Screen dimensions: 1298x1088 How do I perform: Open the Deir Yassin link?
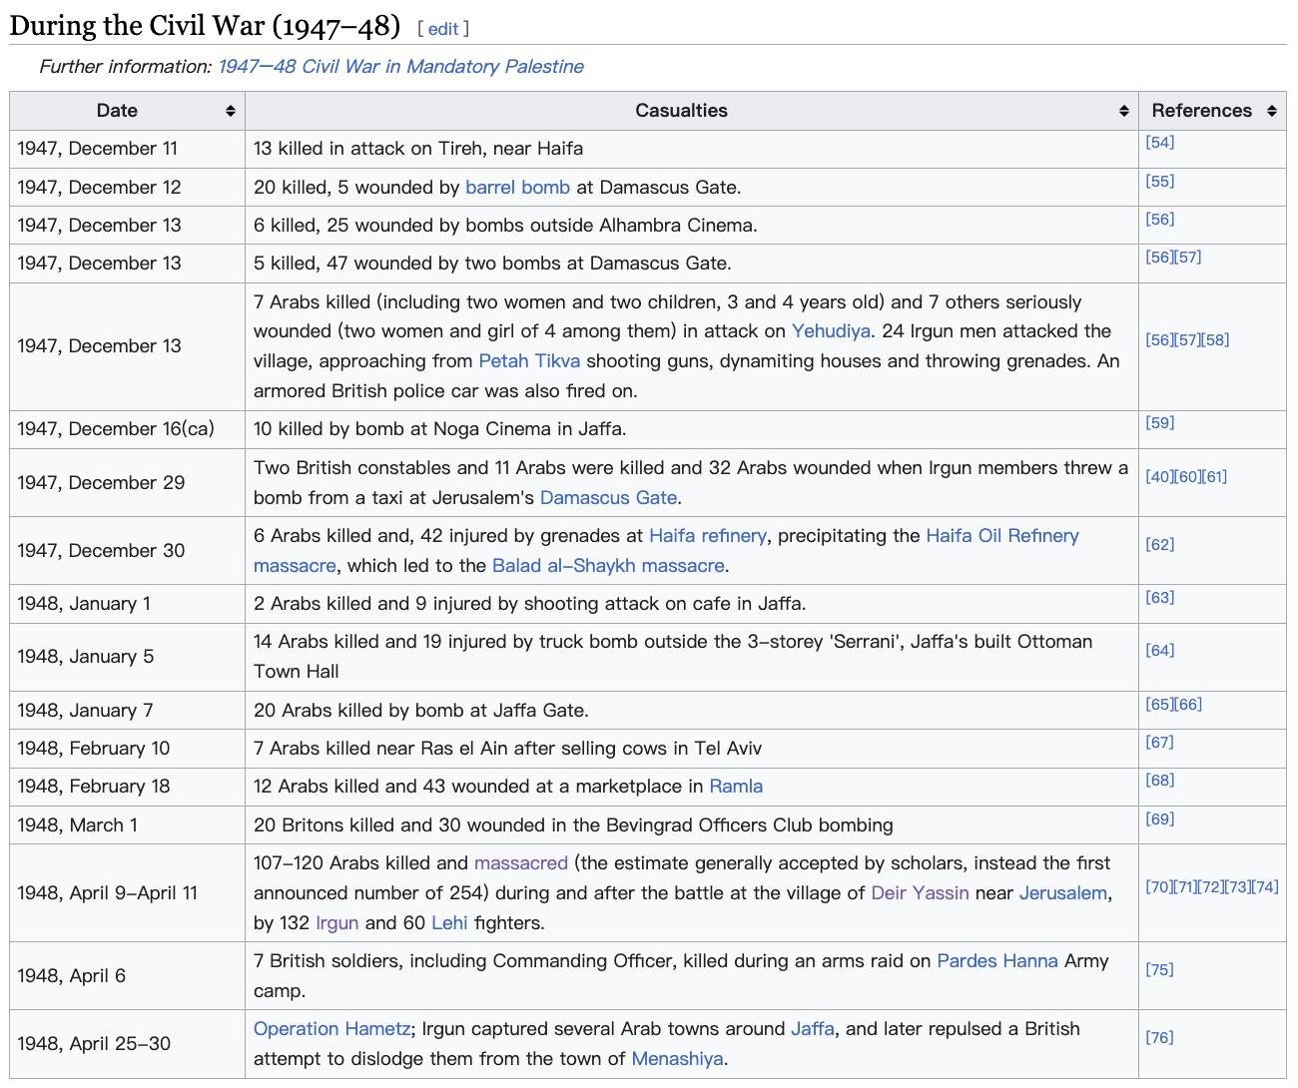click(x=920, y=892)
